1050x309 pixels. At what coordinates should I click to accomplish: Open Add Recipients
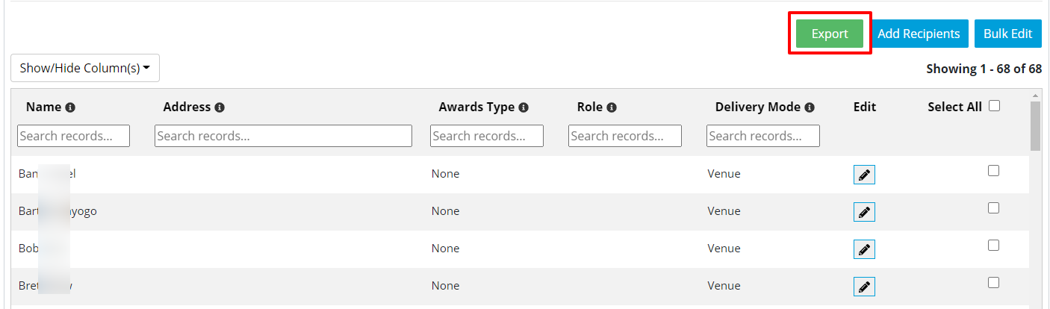click(919, 34)
